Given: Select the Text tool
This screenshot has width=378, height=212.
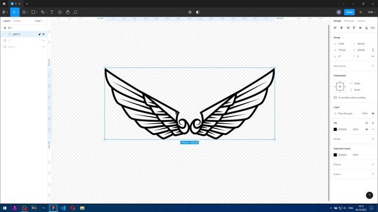Looking at the screenshot, I should (52, 12).
